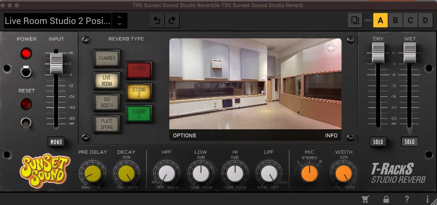437x205 pixels.
Task: Click the 360 view globe icon
Action: pyautogui.click(x=331, y=48)
